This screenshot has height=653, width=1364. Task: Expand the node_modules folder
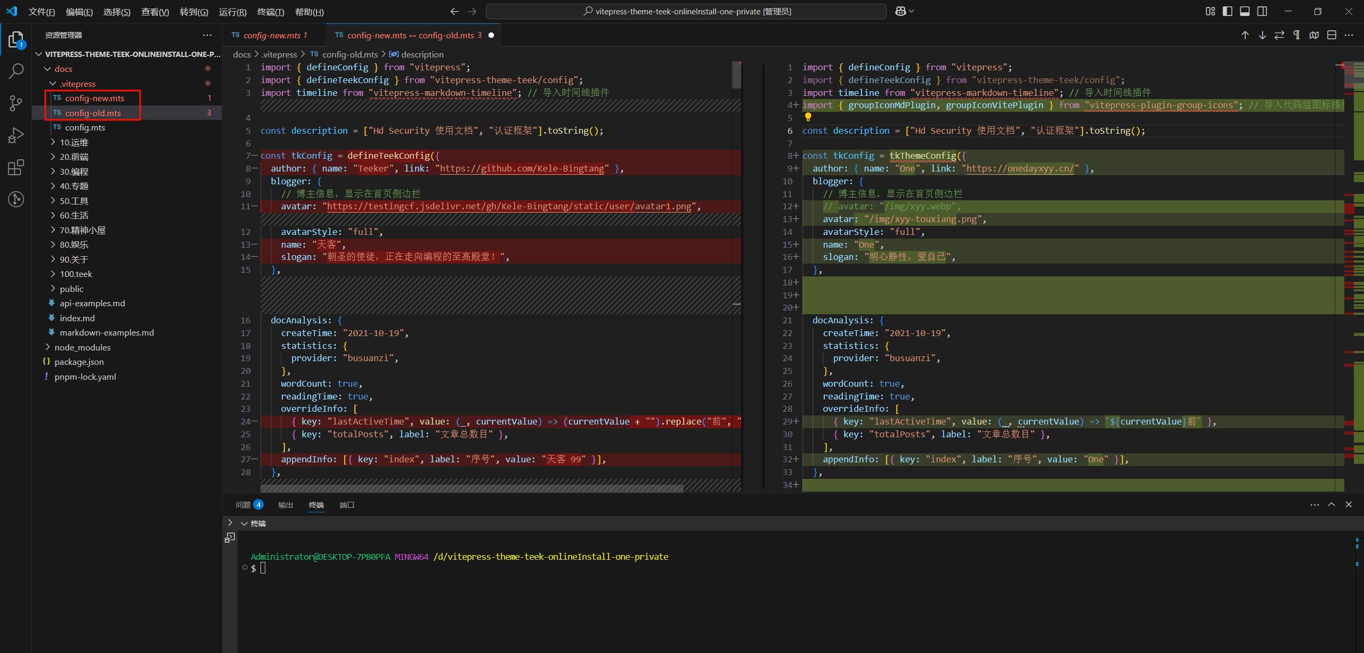[47, 347]
